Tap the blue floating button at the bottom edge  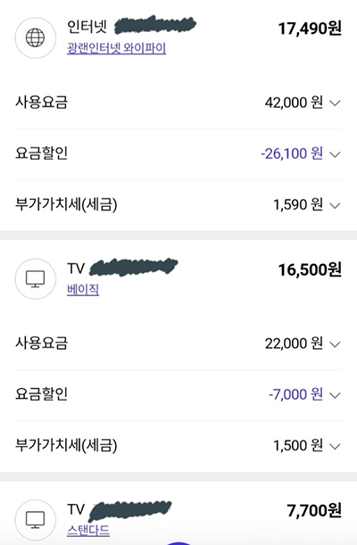pyautogui.click(x=178, y=543)
